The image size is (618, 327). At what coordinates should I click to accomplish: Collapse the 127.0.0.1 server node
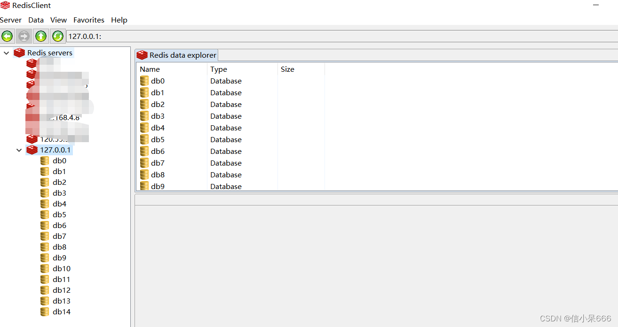pos(19,150)
